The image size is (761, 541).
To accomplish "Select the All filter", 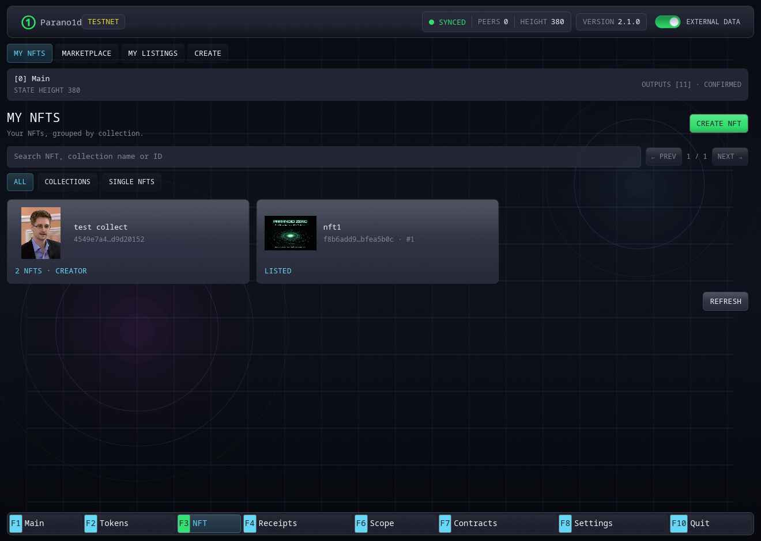I will point(20,182).
